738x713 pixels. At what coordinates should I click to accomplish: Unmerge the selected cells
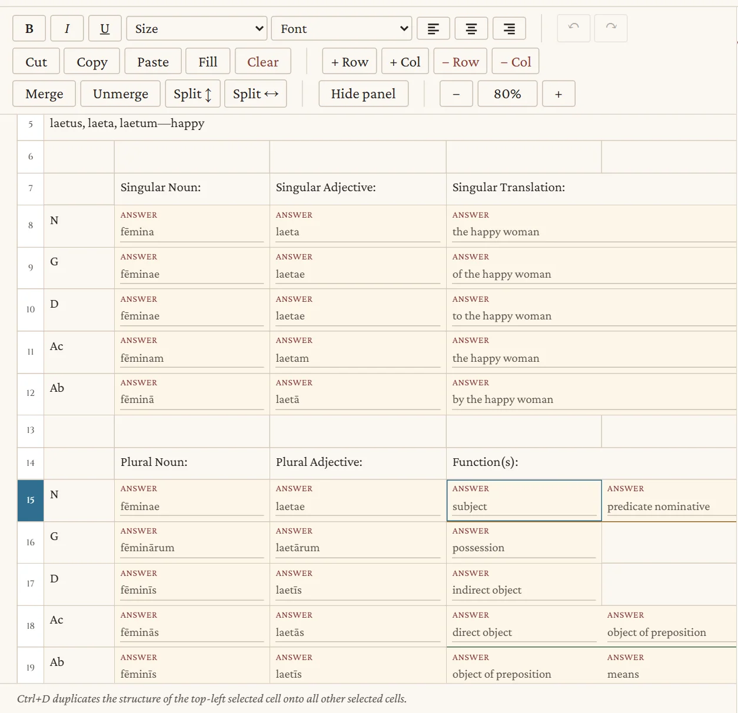(x=121, y=94)
